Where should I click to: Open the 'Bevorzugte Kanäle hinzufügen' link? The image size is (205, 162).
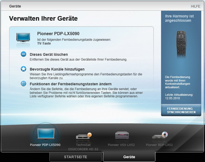click(57, 69)
